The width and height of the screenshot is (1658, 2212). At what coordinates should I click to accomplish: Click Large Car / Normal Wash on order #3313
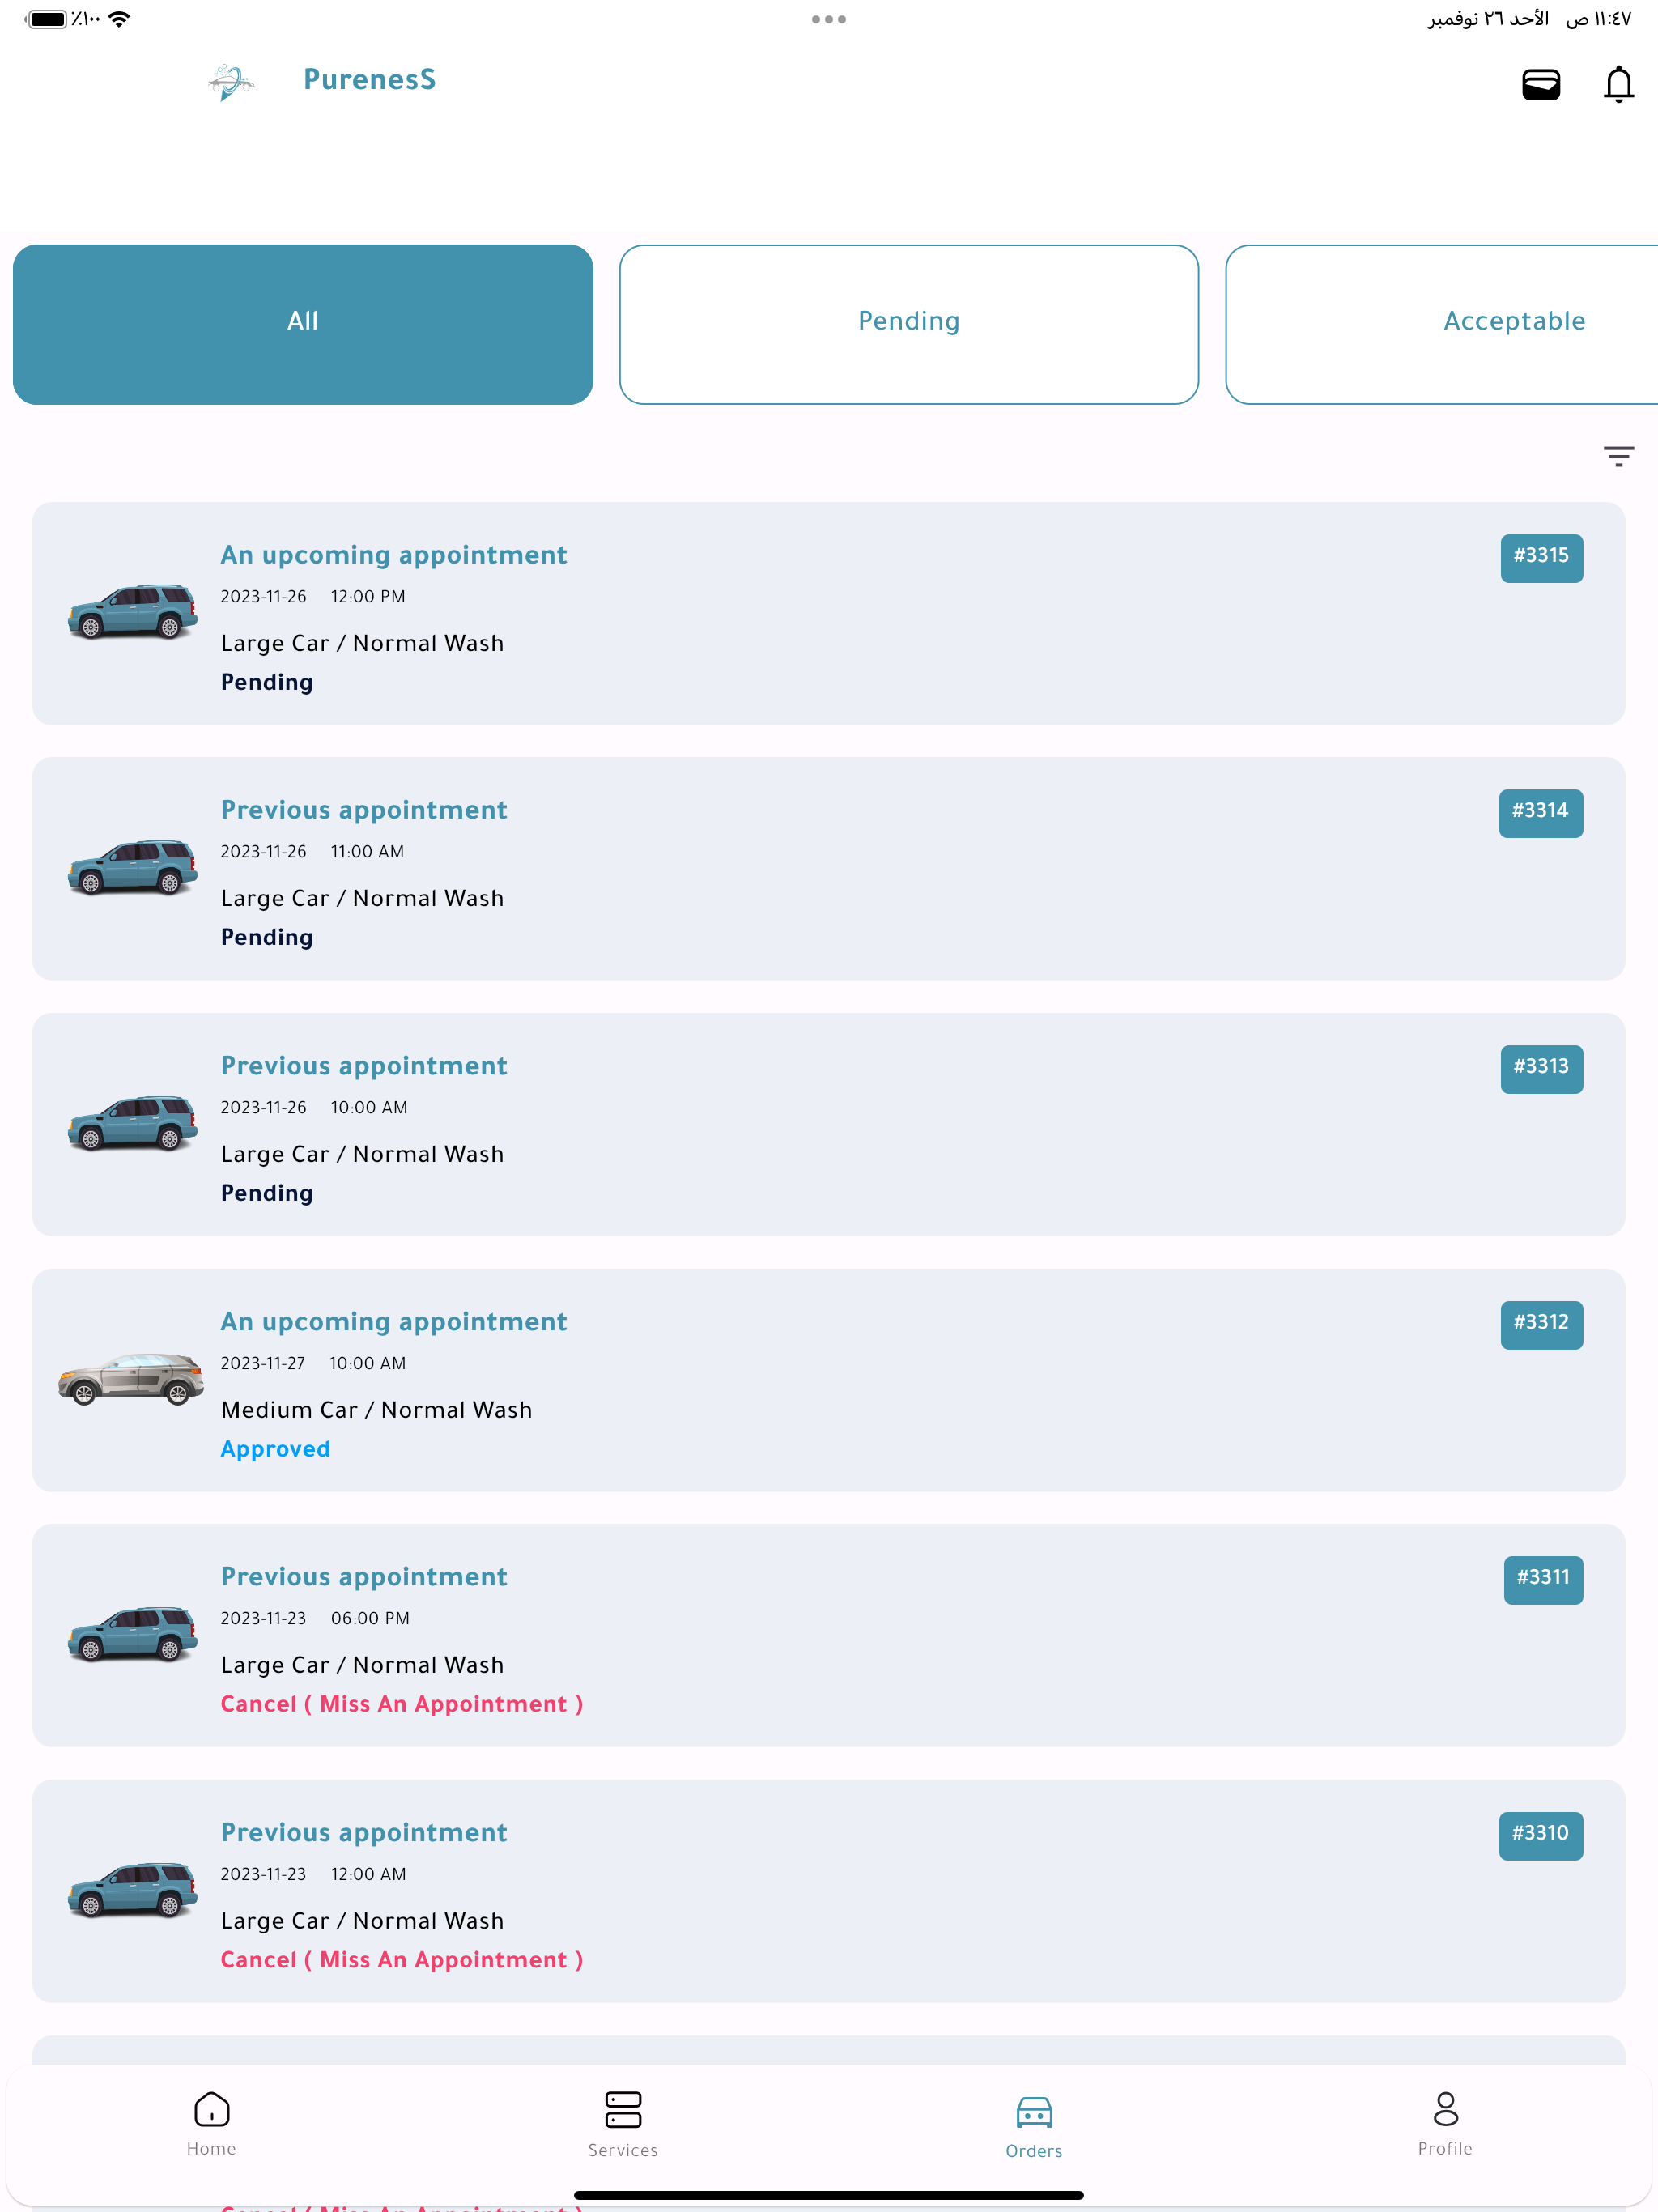(362, 1155)
